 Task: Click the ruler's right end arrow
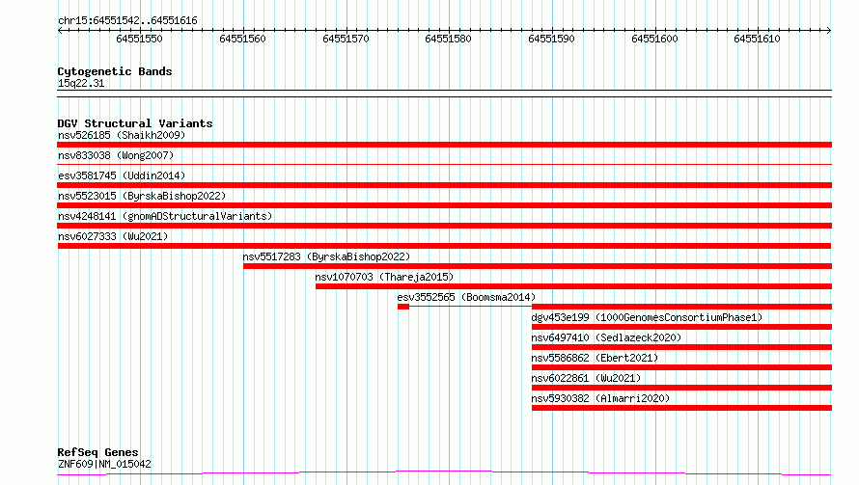829,31
